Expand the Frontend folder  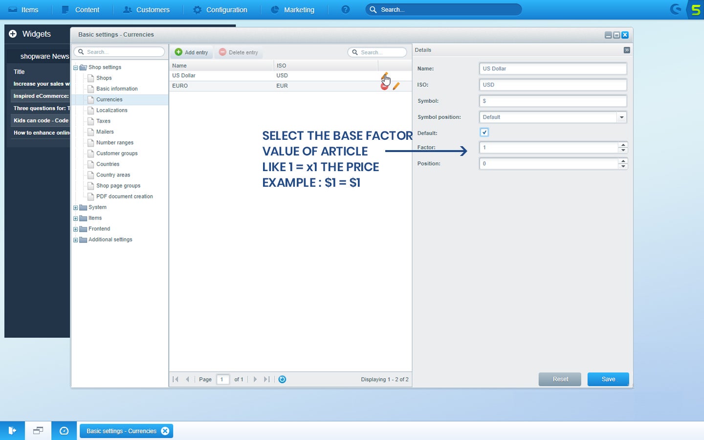(76, 229)
